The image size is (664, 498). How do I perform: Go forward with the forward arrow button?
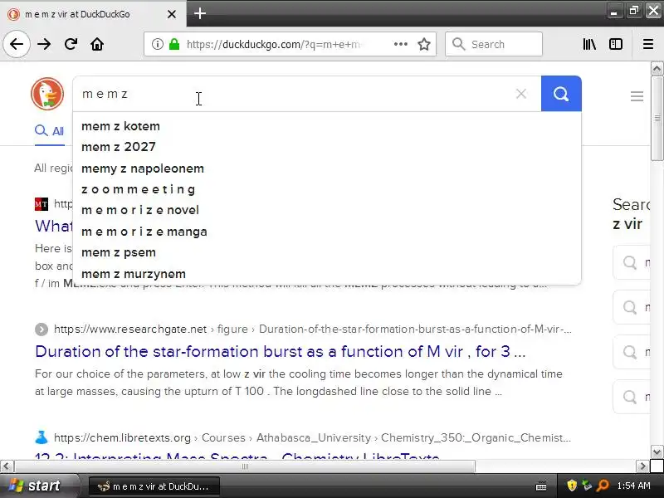44,44
